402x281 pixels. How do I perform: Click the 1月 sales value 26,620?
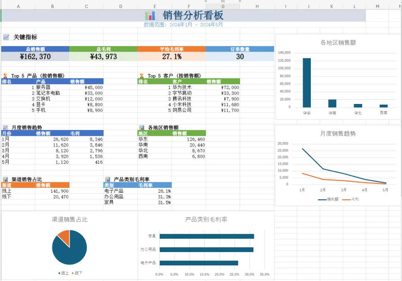[x=52, y=139]
